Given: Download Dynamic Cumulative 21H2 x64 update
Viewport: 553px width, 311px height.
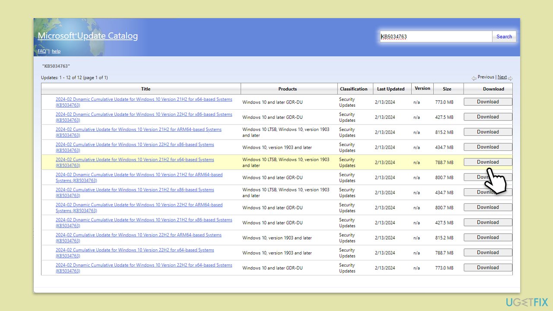Looking at the screenshot, I should (x=488, y=102).
